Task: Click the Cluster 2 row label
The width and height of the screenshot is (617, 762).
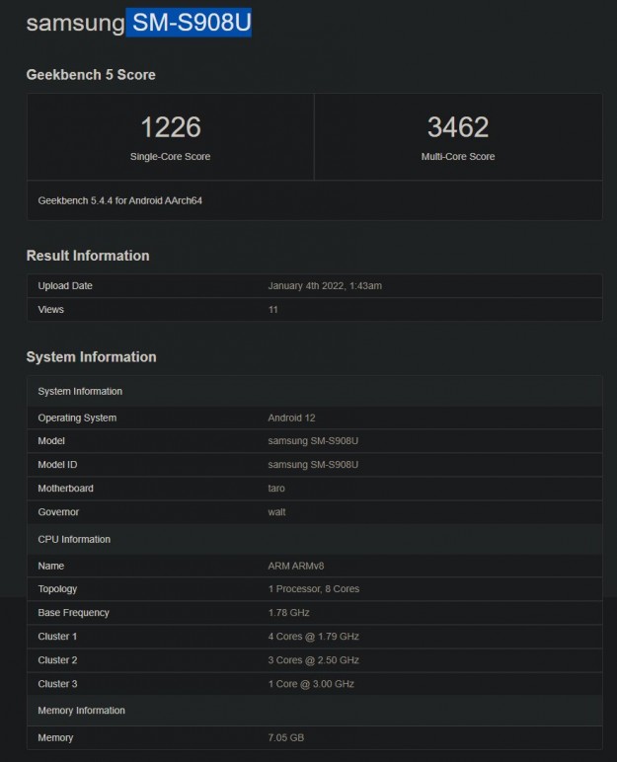Action: 57,660
